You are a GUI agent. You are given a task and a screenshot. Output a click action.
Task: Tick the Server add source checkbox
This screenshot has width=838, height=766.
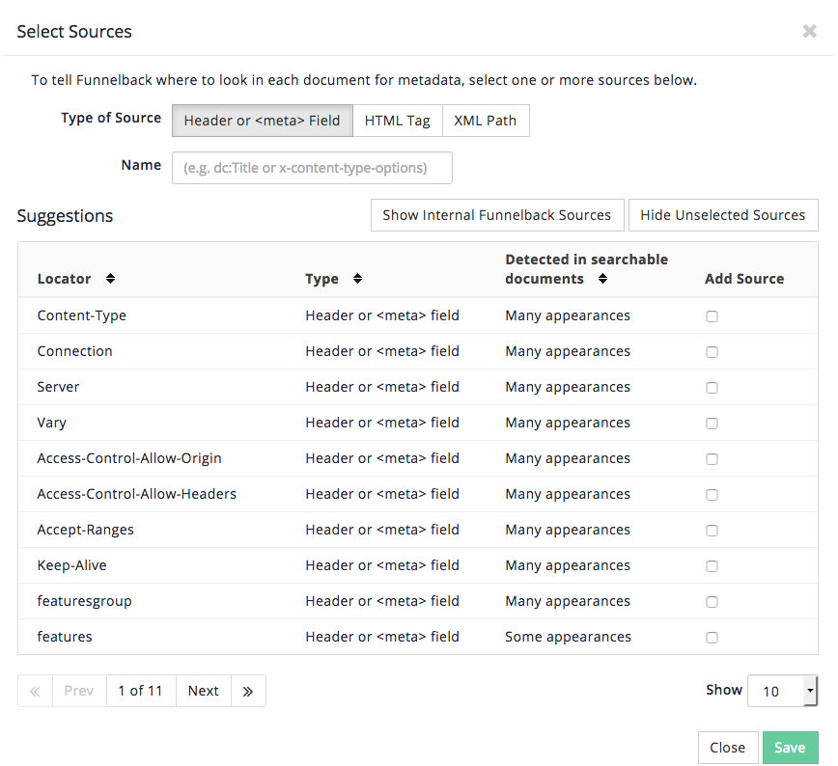pos(712,388)
